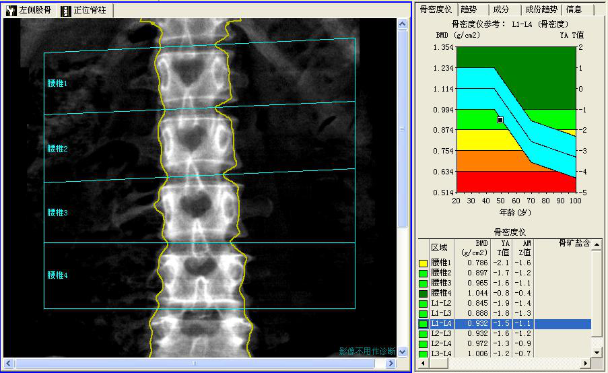Click image horizontal scrollbar thumb

195,364
